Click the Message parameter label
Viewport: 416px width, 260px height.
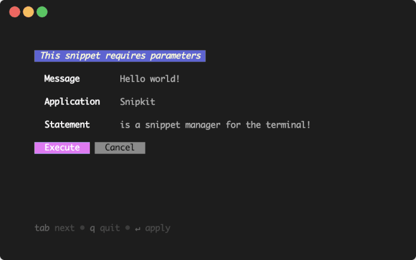click(x=62, y=79)
